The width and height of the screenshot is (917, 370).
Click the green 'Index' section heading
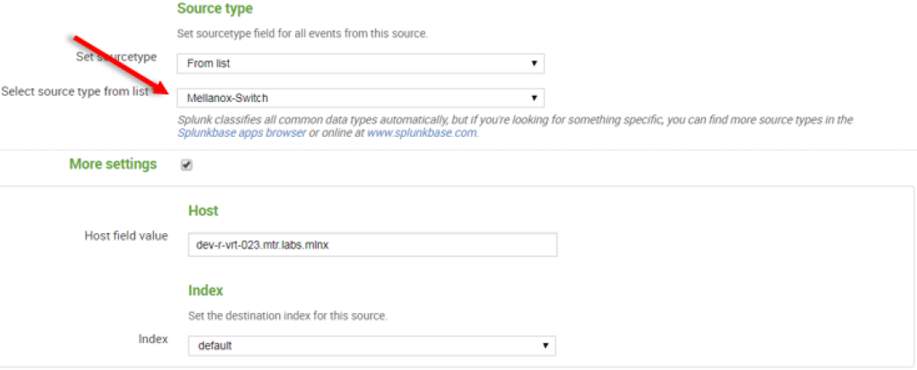tap(205, 291)
